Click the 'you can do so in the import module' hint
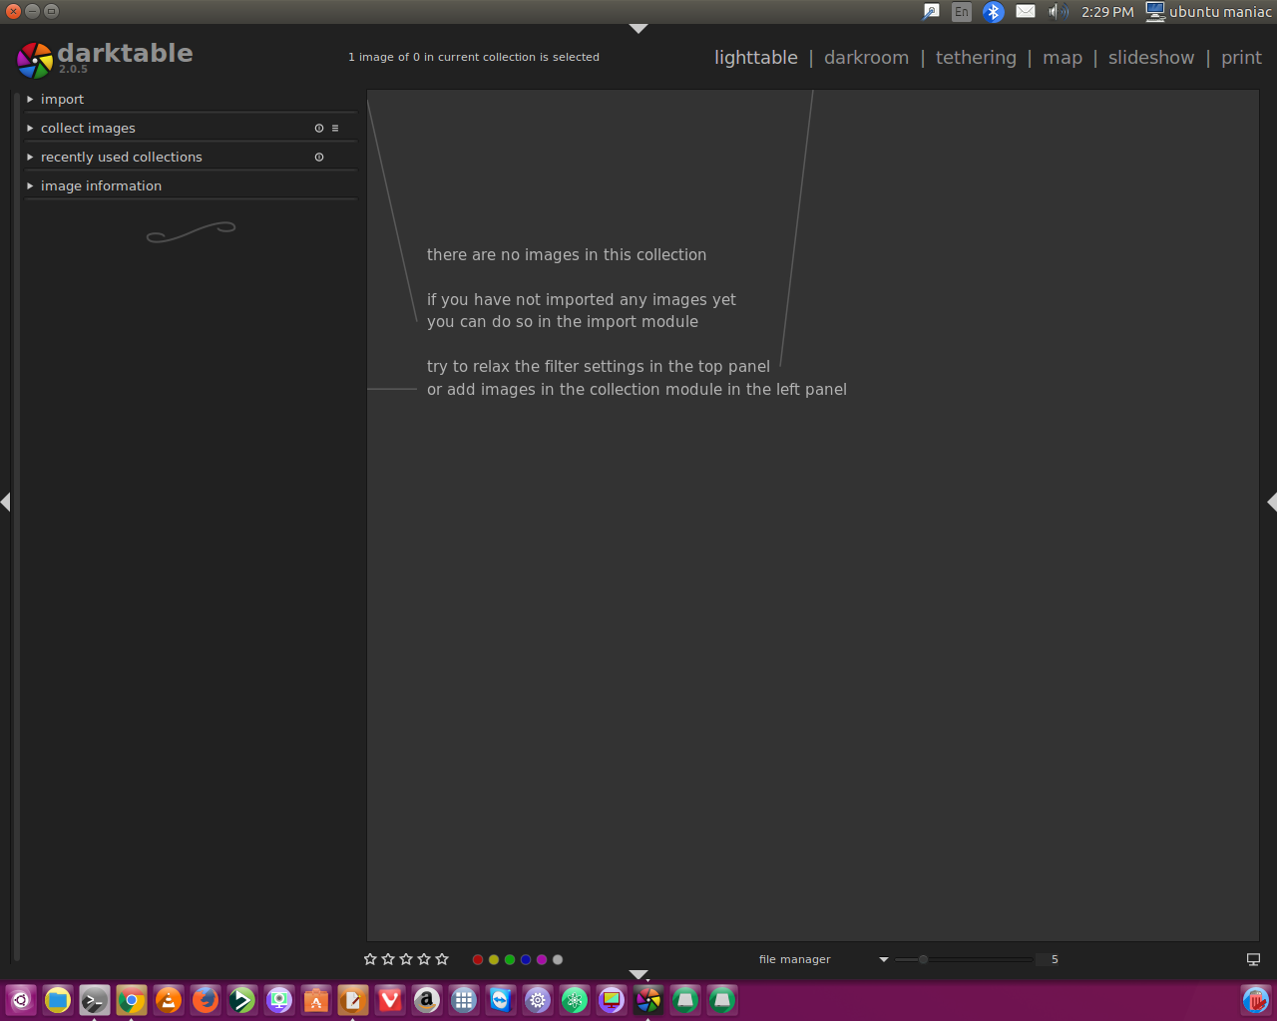Screen dimensions: 1277x1021 (563, 322)
